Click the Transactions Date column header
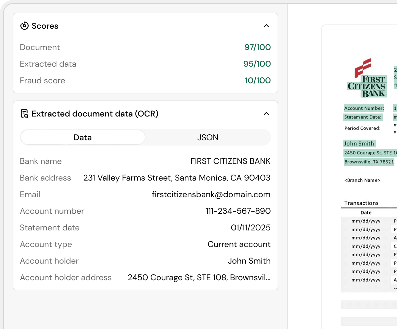Viewport: 397px width, 329px height. 366,212
